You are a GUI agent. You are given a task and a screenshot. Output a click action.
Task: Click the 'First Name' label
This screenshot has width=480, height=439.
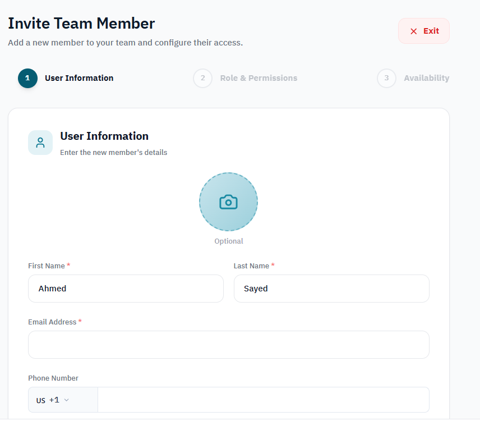(47, 266)
